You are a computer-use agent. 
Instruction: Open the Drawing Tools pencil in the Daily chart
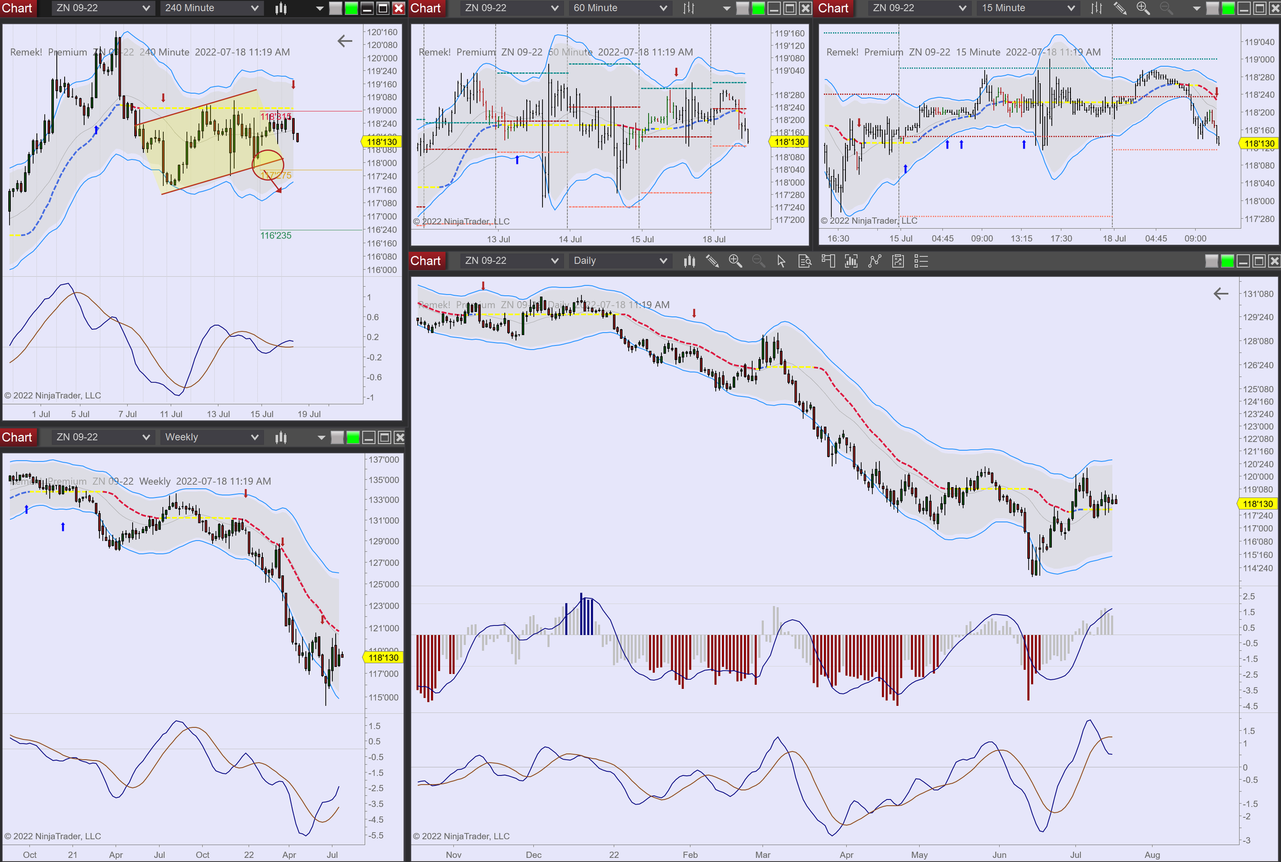pos(712,261)
